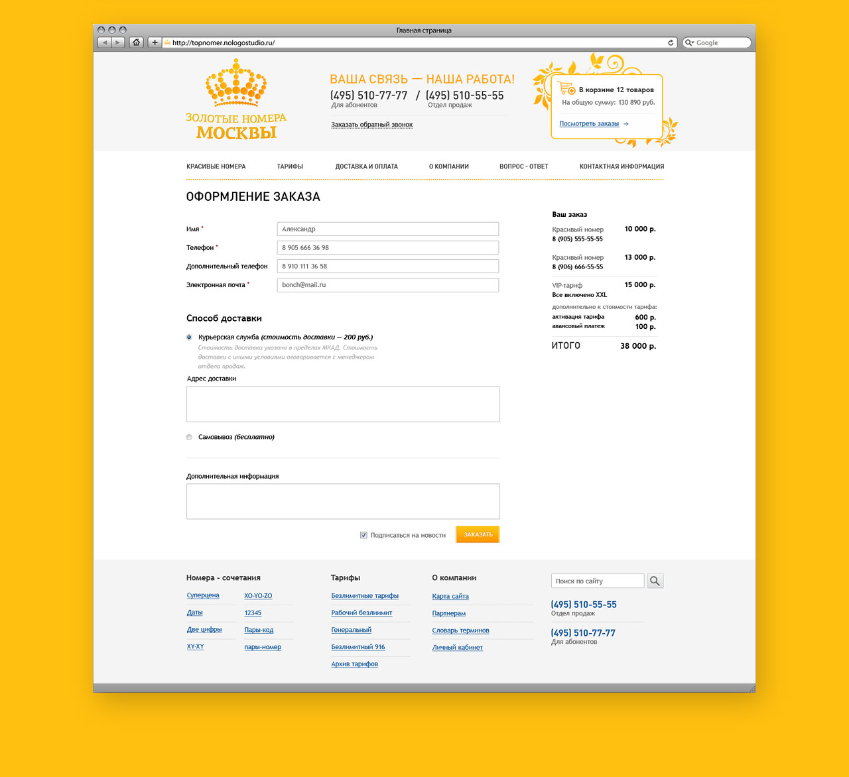Click the browser forward arrow button
Viewport: 849px width, 777px height.
click(118, 42)
